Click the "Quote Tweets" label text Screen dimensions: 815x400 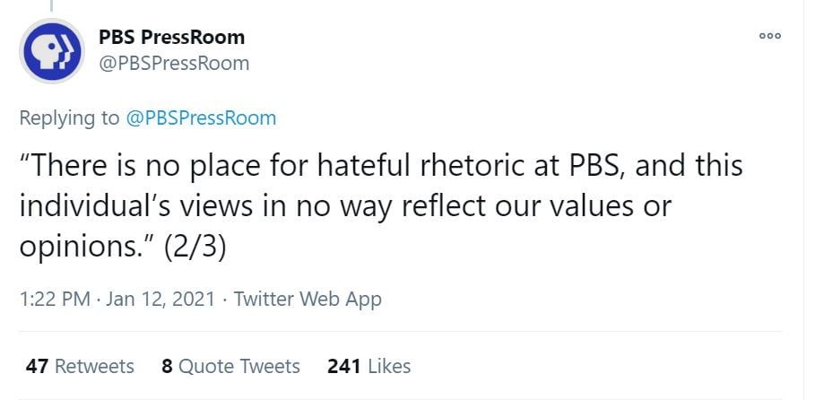pos(239,366)
